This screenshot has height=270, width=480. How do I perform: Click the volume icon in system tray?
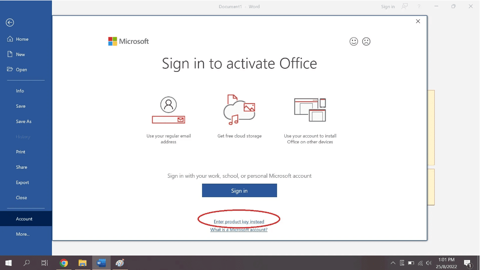tap(428, 263)
